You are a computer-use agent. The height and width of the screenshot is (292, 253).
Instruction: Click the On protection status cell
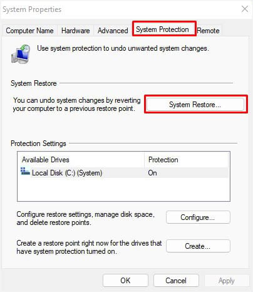click(152, 173)
